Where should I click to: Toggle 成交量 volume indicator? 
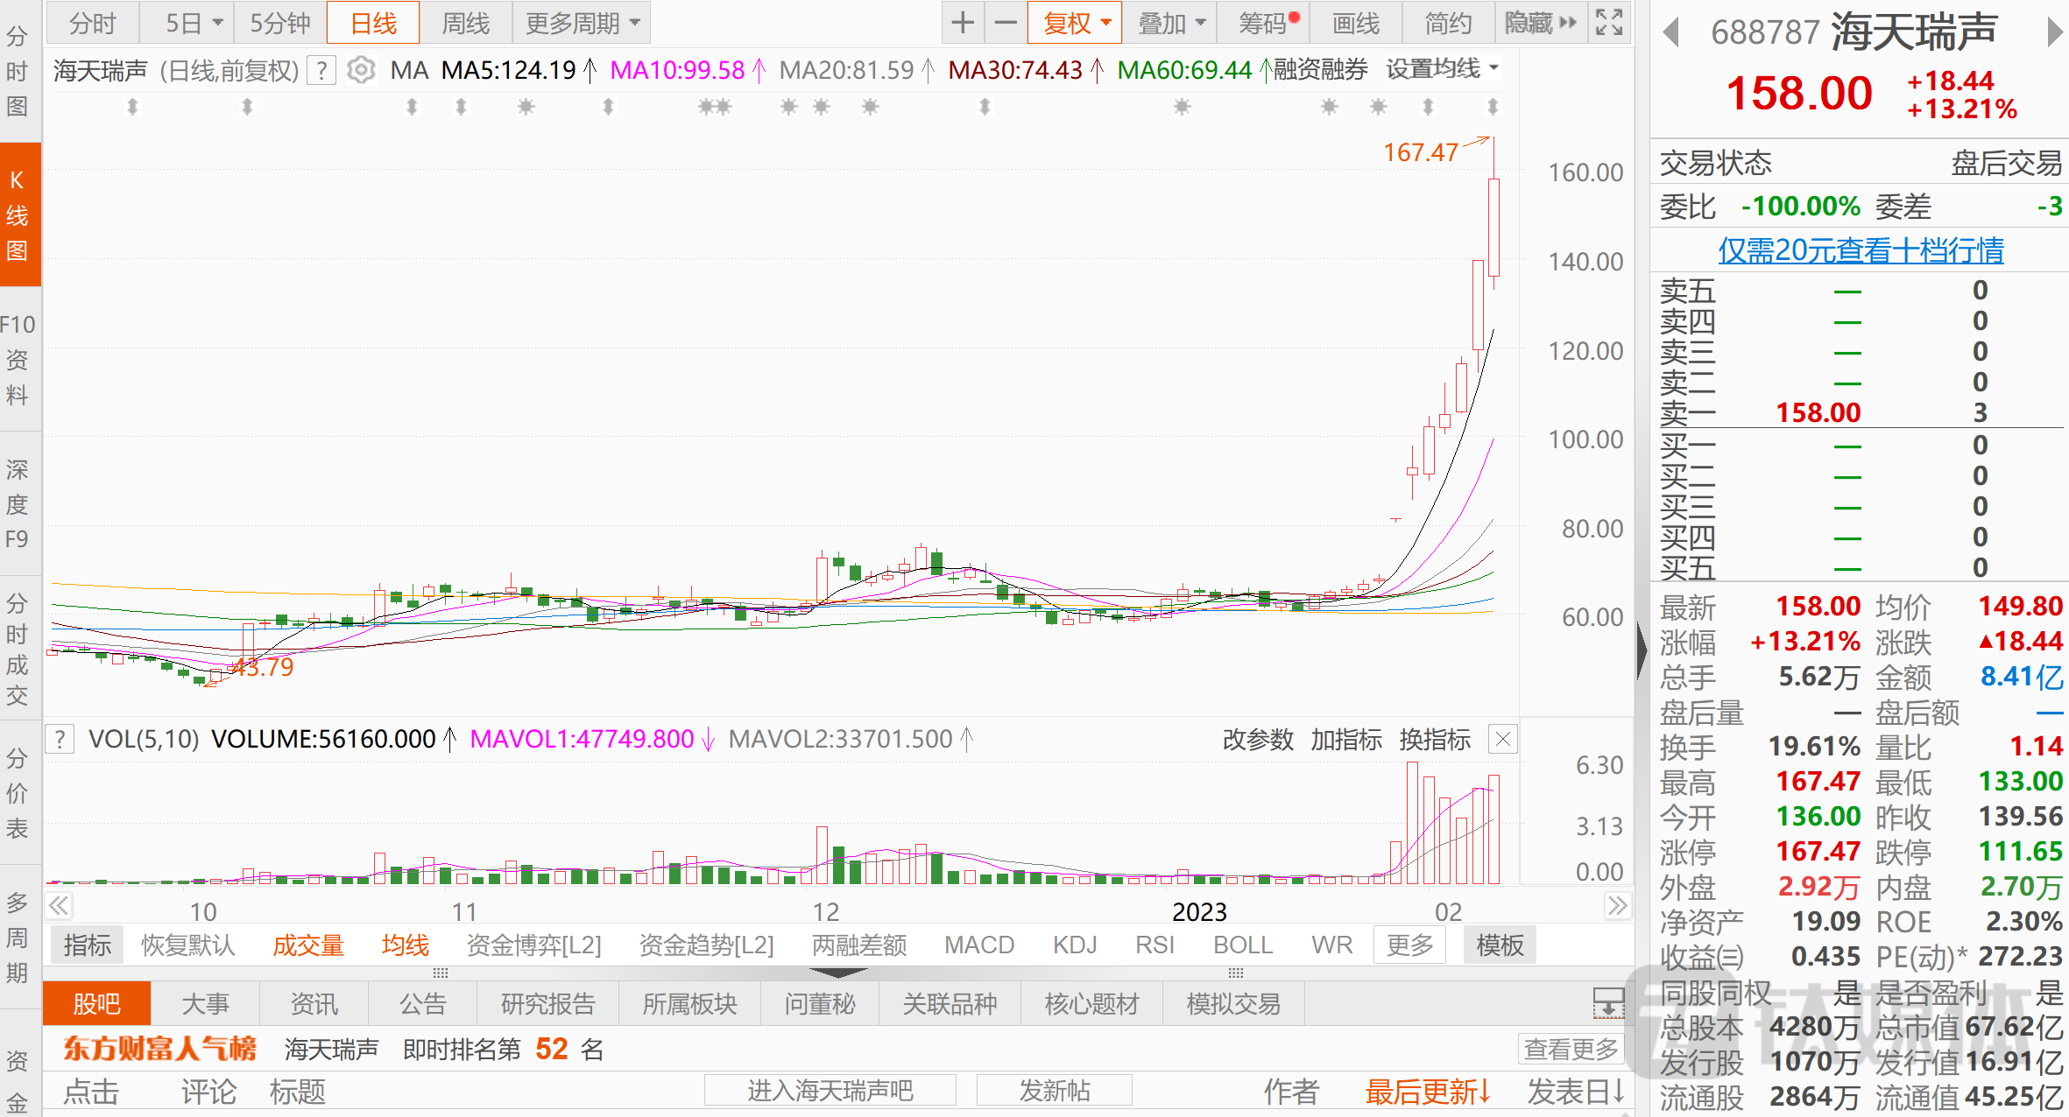pyautogui.click(x=307, y=945)
